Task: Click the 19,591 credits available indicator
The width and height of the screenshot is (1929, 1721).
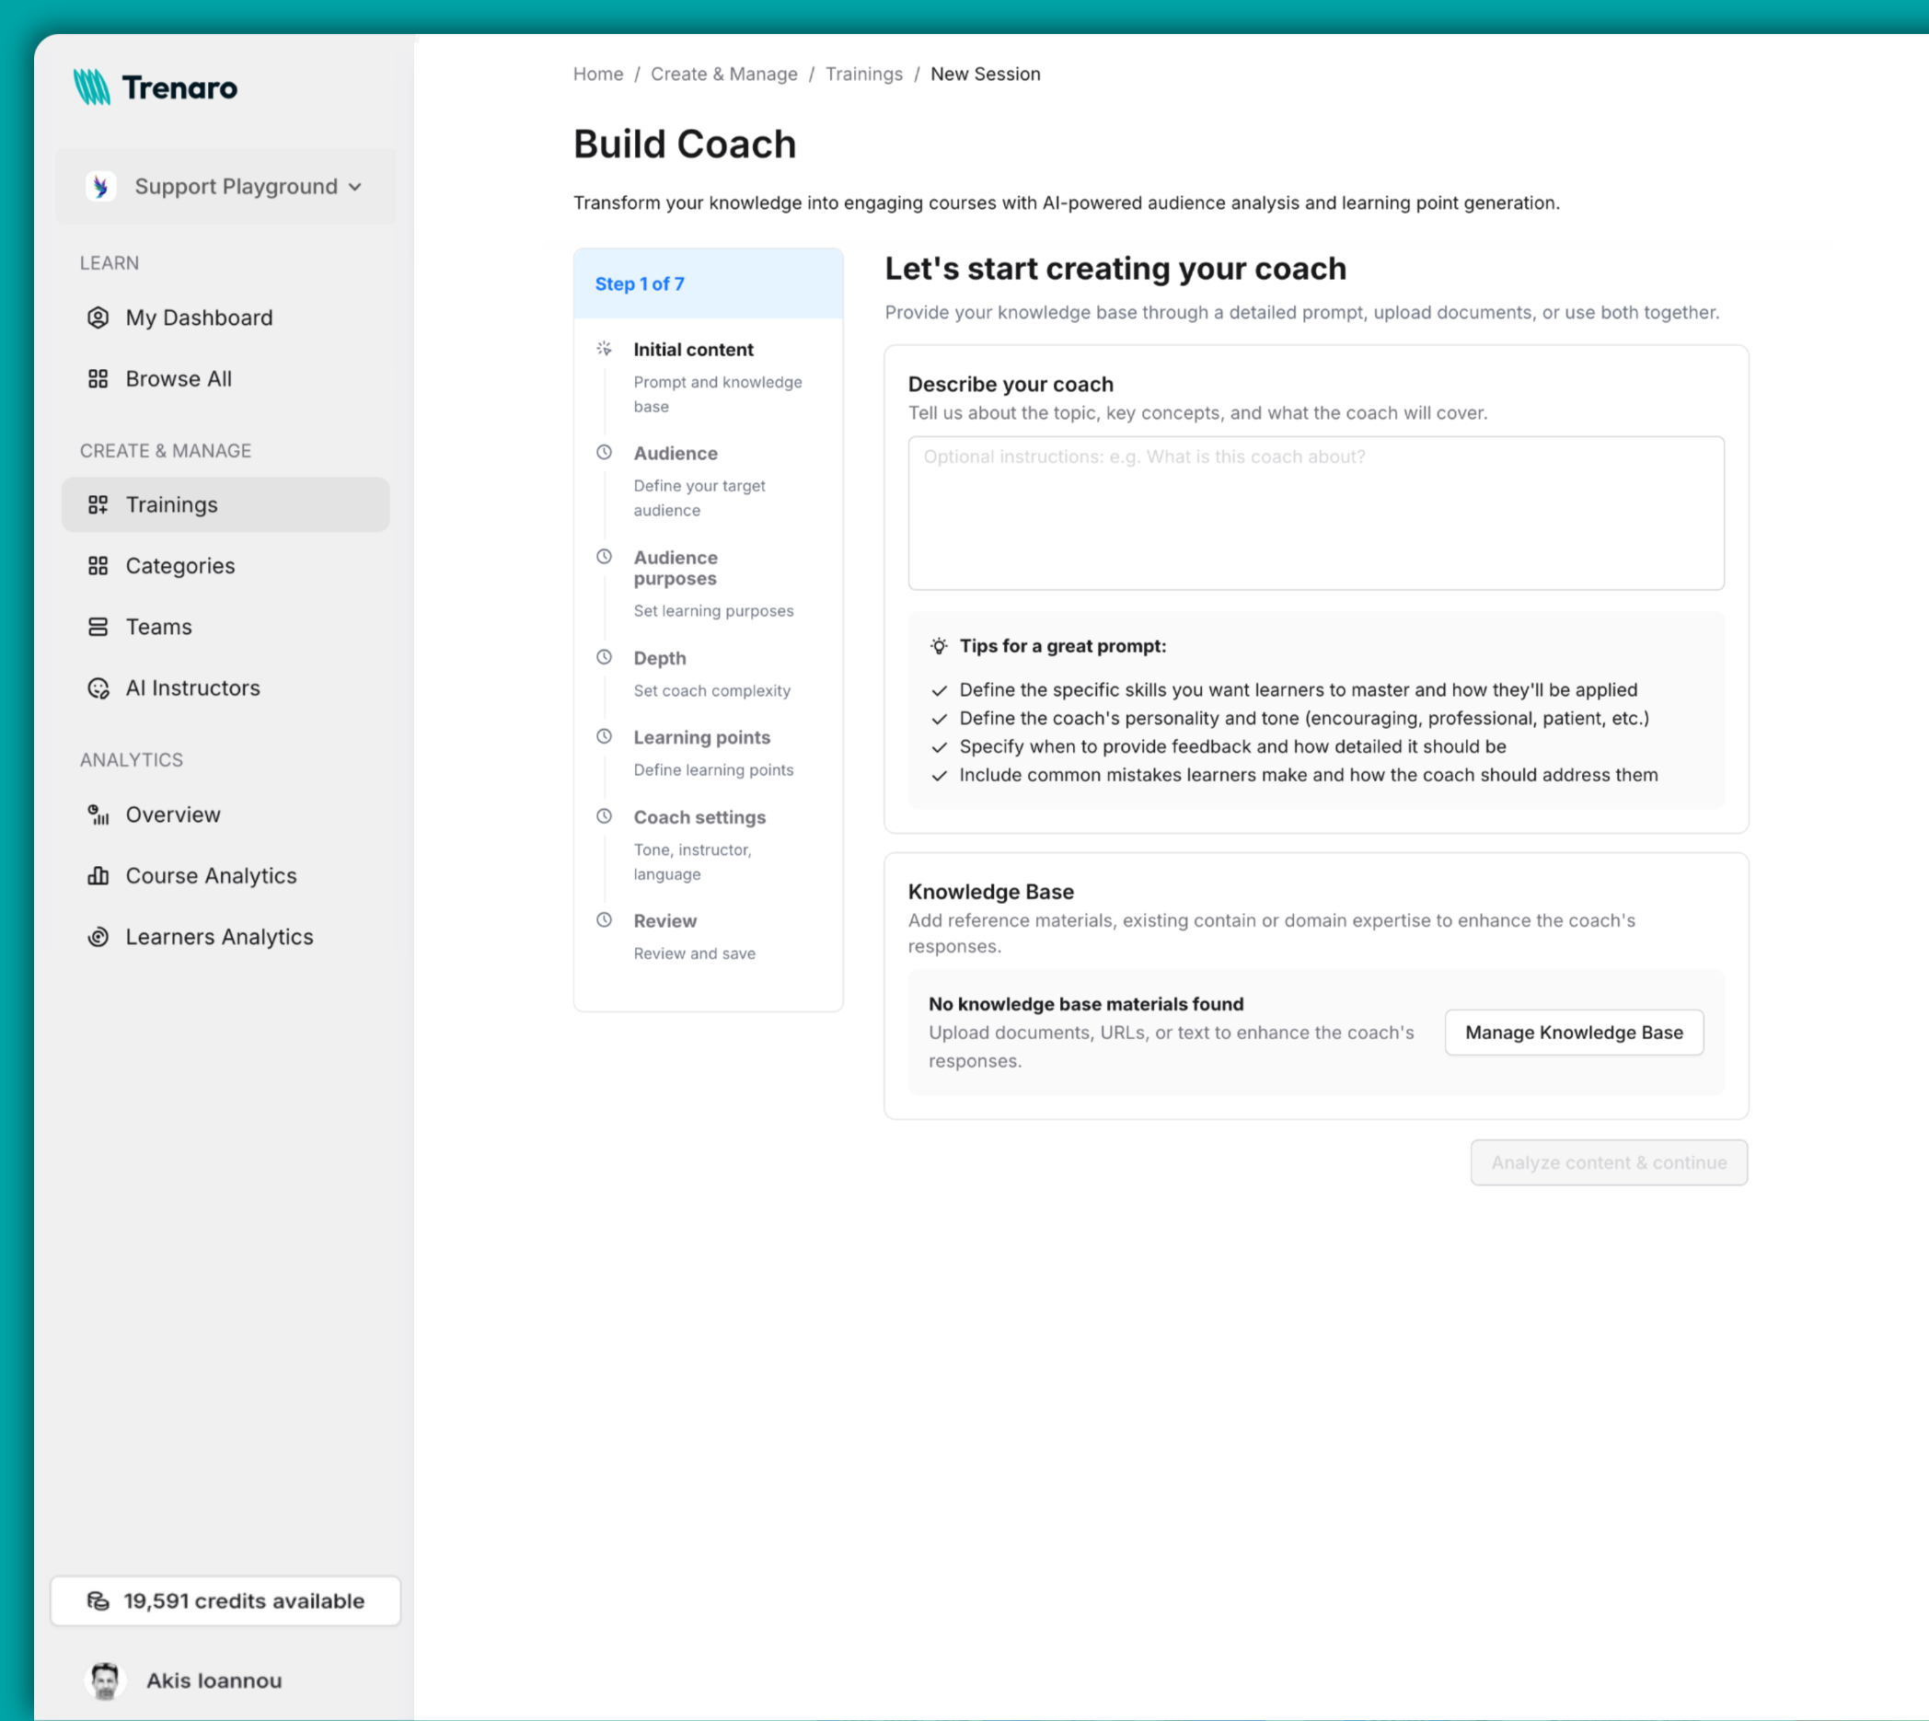Action: pyautogui.click(x=225, y=1601)
